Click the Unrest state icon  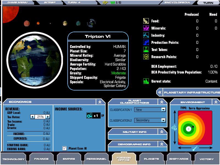point(146,81)
